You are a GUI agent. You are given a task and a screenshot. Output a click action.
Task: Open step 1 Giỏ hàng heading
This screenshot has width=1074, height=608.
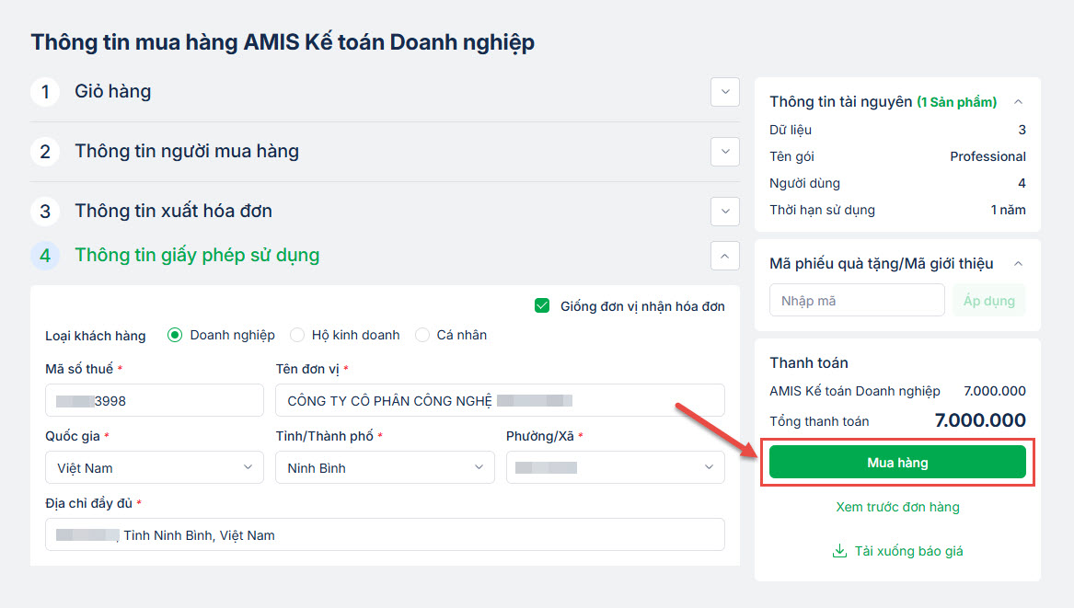[113, 91]
